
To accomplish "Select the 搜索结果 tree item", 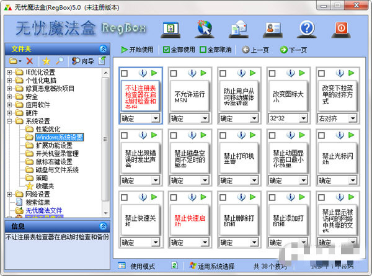I will click(38, 202).
